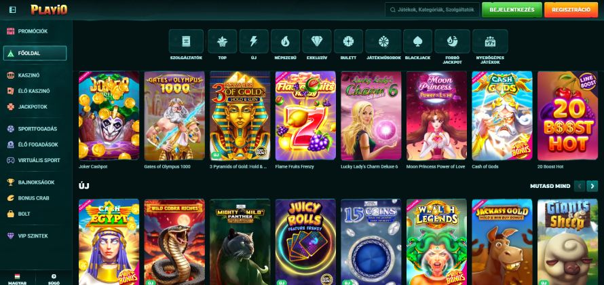Image resolution: width=604 pixels, height=285 pixels.
Task: Open the Szolgáltatók category icon
Action: [x=186, y=42]
